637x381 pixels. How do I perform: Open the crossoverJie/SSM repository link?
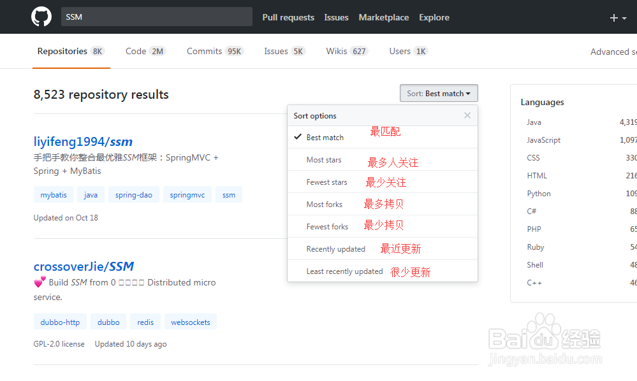click(x=84, y=266)
